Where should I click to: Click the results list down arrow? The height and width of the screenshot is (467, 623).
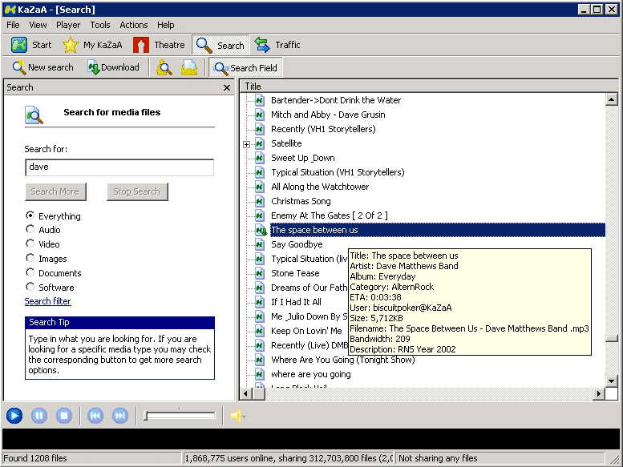pyautogui.click(x=612, y=381)
